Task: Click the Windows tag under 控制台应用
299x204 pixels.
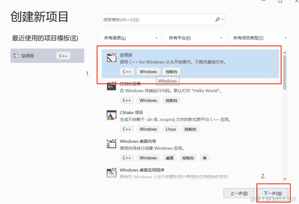Action: [x=148, y=100]
